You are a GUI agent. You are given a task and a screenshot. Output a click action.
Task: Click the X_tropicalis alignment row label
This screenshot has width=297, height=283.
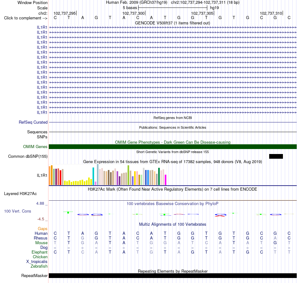tap(37, 262)
